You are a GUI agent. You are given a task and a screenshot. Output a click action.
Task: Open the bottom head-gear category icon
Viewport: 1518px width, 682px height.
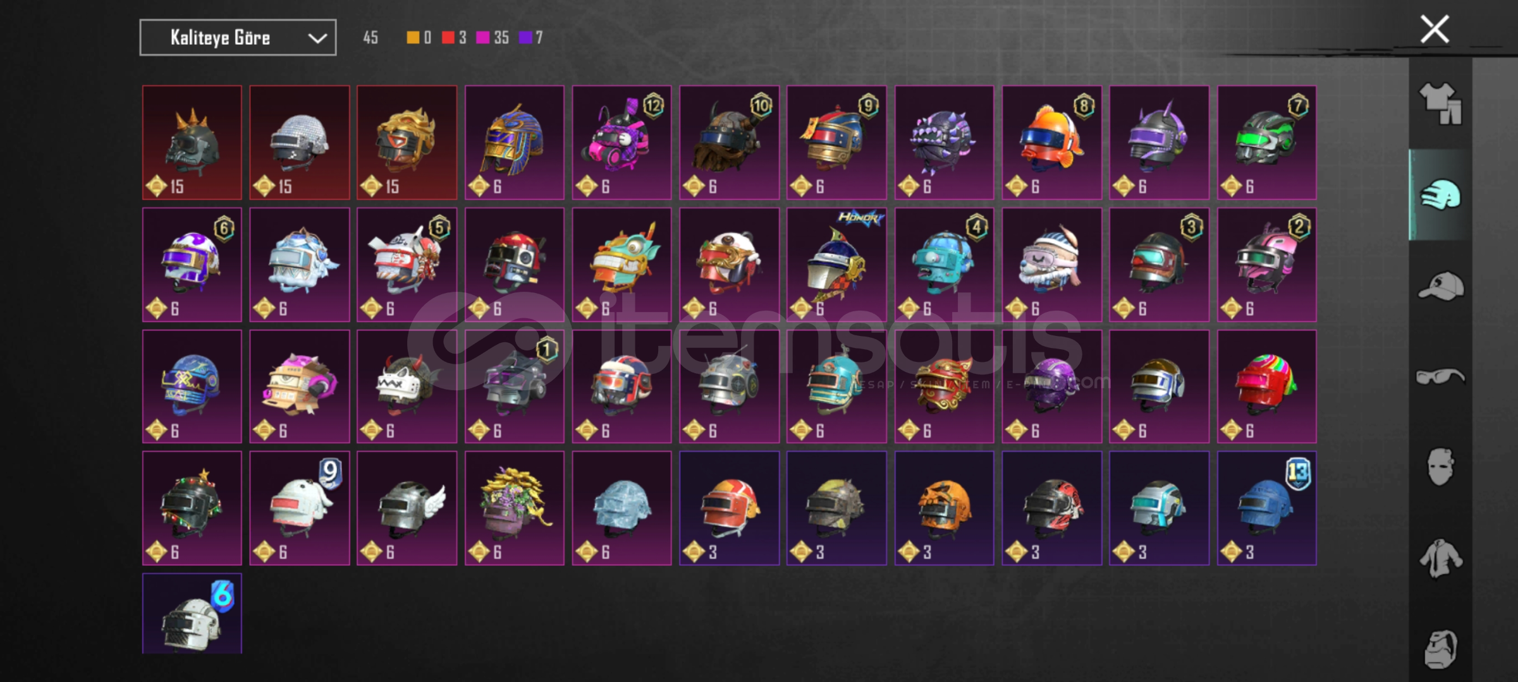point(1441,649)
